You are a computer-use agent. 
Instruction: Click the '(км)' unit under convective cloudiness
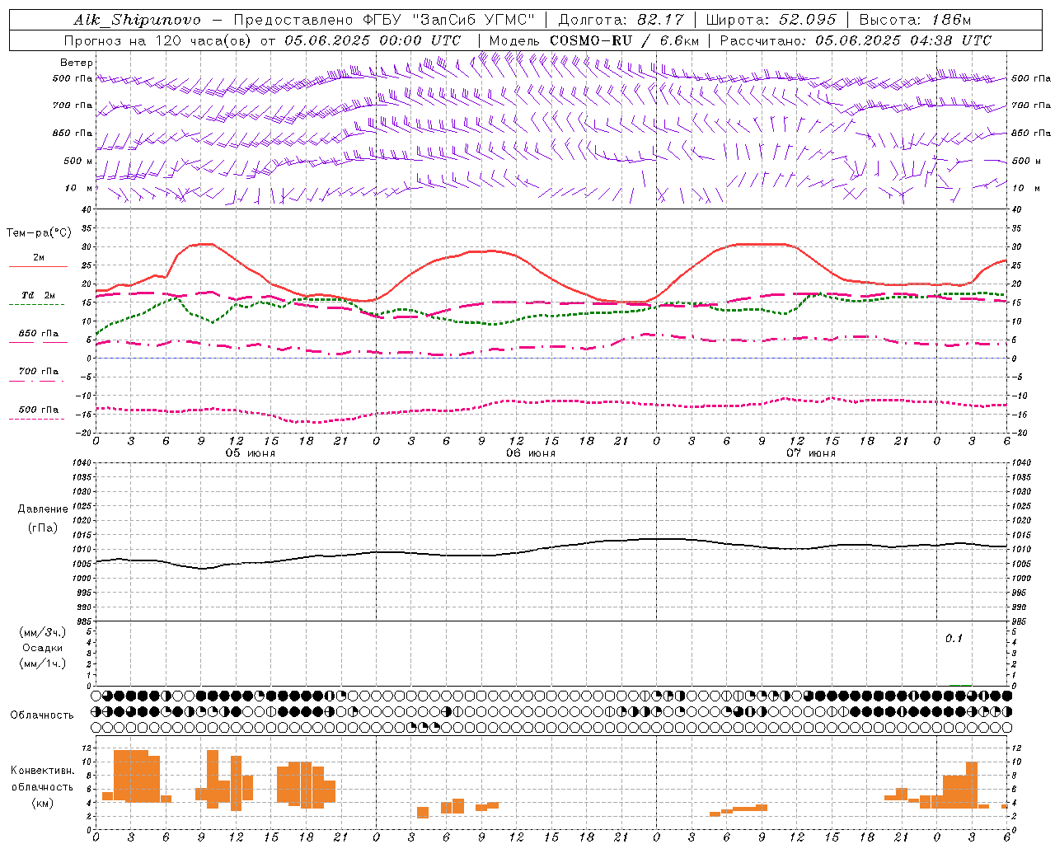pyautogui.click(x=43, y=803)
